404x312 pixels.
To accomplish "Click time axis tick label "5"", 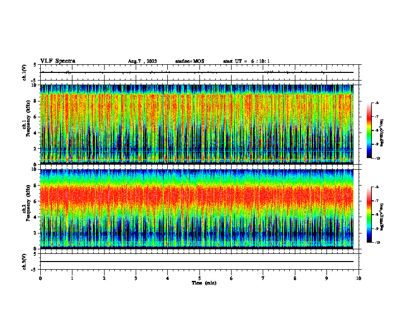I will click(x=199, y=278).
